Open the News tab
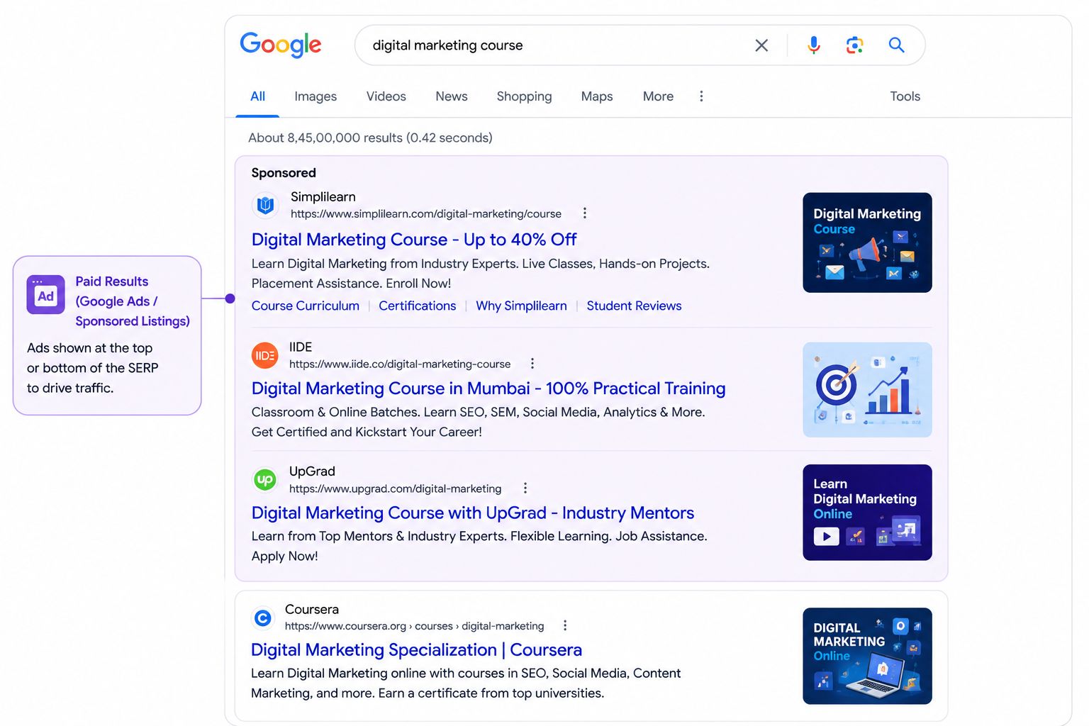The width and height of the screenshot is (1089, 726). pyautogui.click(x=452, y=96)
